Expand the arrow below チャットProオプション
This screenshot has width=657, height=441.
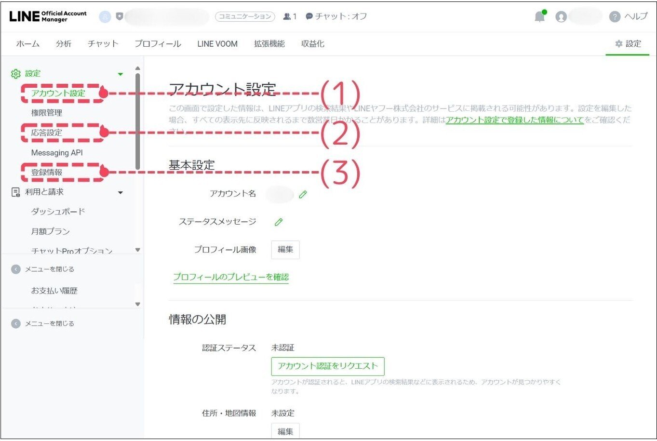click(x=137, y=250)
